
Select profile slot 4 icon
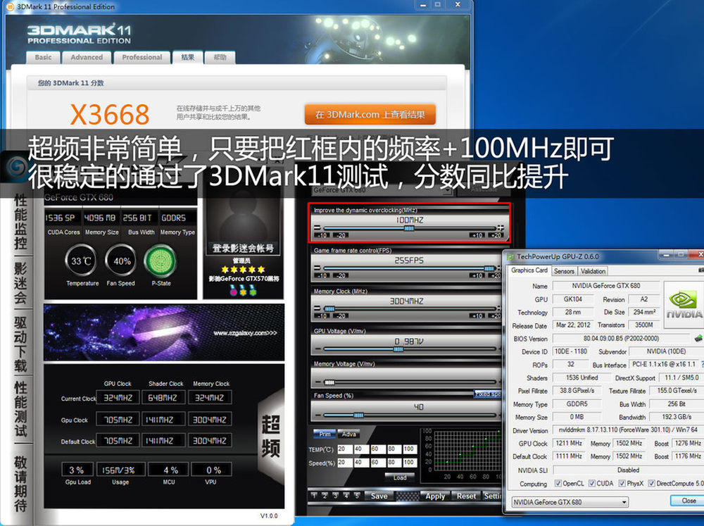tap(346, 496)
